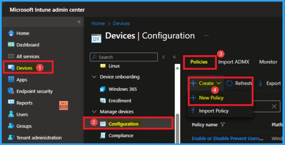
Task: Choose New Policy from the menu
Action: point(211,98)
